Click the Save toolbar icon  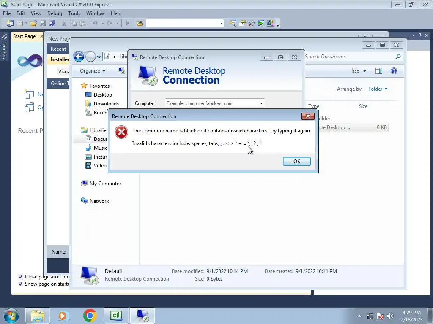pyautogui.click(x=43, y=24)
